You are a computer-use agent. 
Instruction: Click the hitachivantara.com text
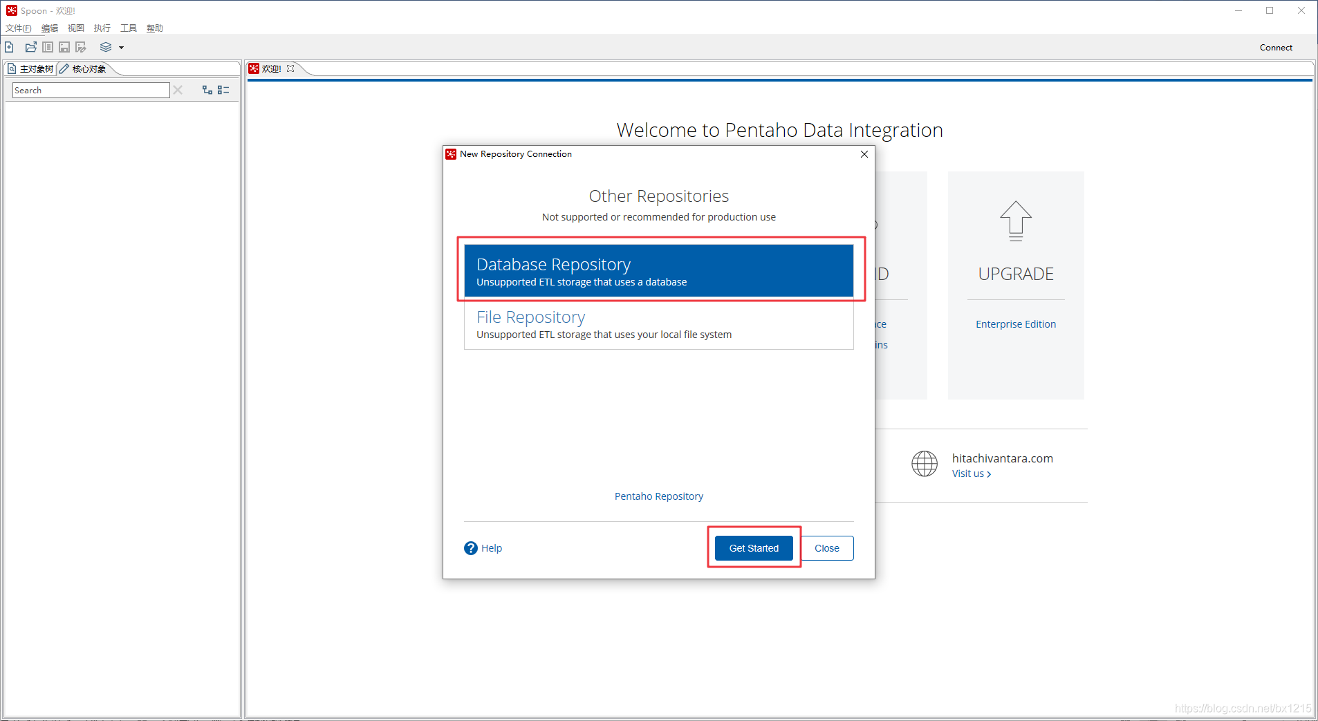click(x=1003, y=458)
